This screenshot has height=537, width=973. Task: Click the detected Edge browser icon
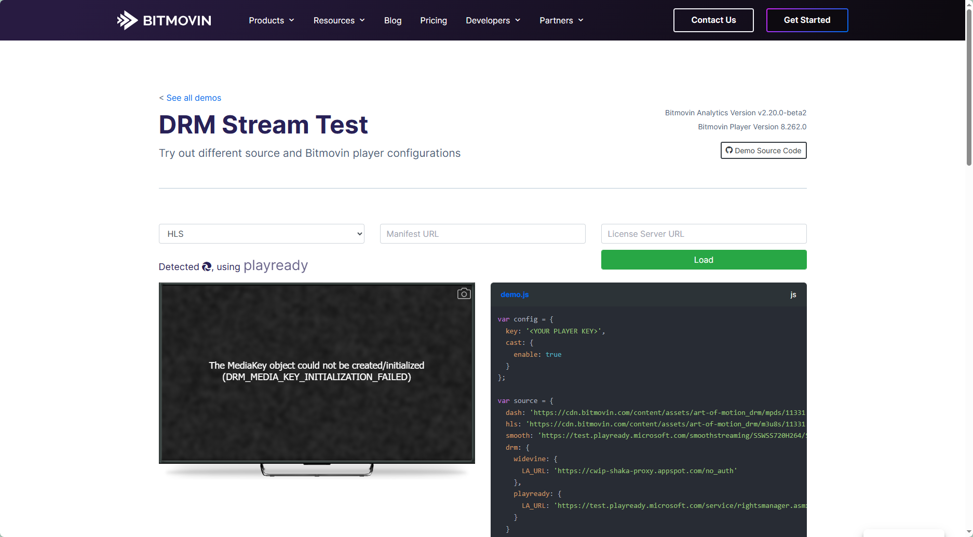(207, 266)
